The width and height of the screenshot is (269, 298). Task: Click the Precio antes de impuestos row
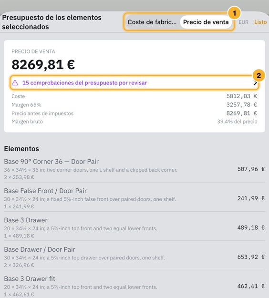(134, 113)
